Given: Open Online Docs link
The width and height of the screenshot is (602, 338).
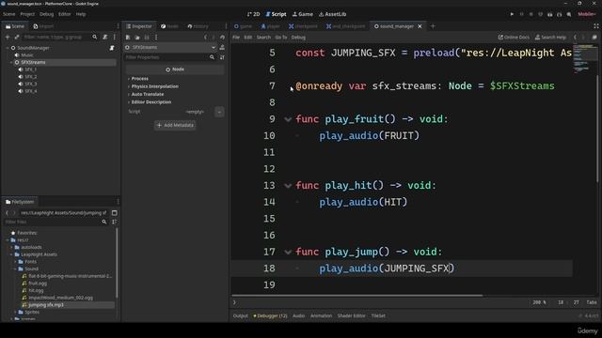Looking at the screenshot, I should [514, 38].
